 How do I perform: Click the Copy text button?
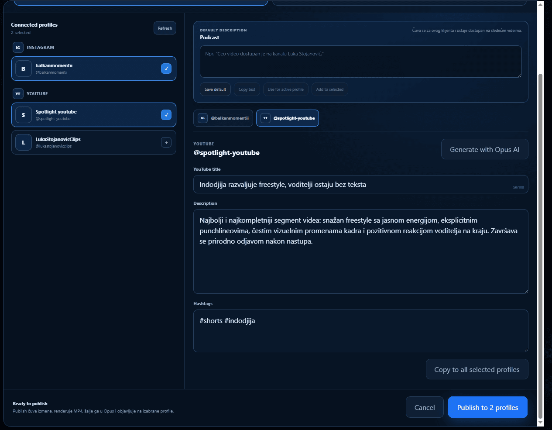247,89
